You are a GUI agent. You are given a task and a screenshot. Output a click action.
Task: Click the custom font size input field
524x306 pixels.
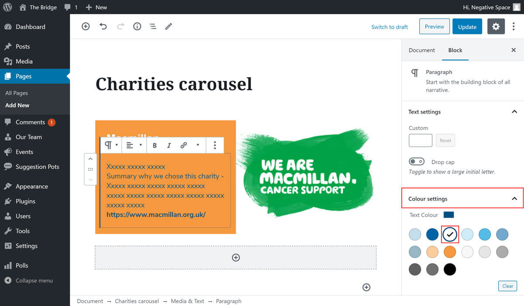[420, 140]
